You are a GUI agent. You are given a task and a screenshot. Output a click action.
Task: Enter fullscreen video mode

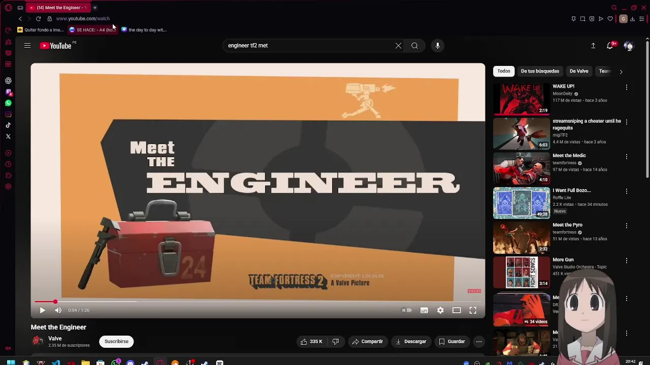pyautogui.click(x=473, y=310)
